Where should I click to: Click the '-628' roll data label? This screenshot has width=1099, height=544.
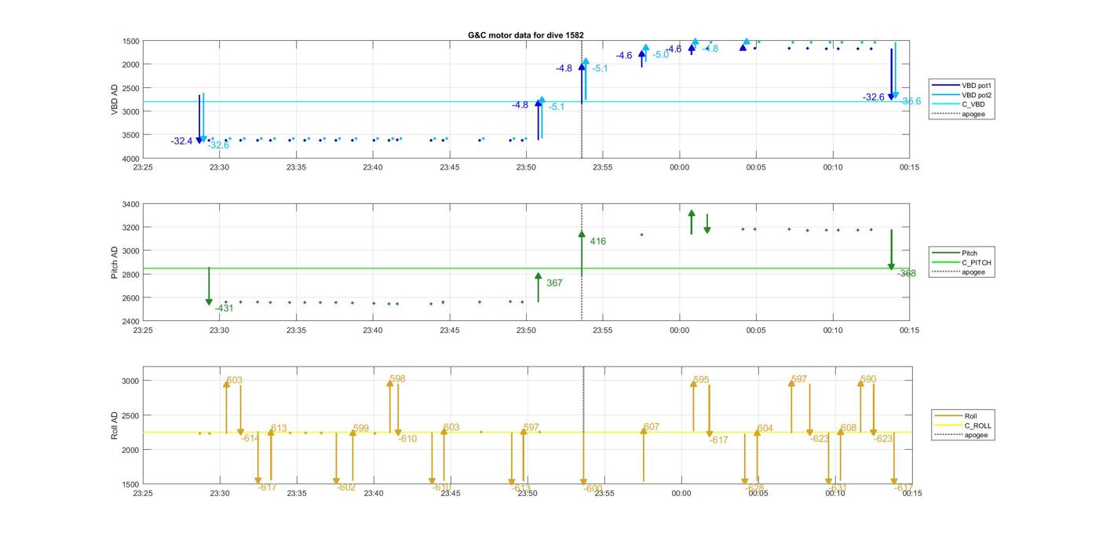(x=755, y=488)
